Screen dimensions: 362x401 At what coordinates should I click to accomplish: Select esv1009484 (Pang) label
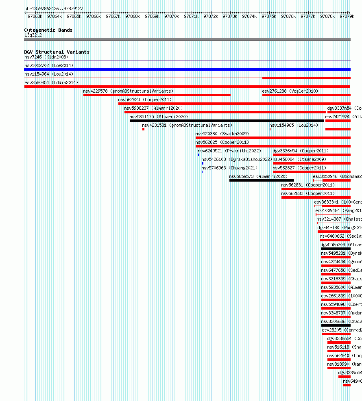coord(338,210)
